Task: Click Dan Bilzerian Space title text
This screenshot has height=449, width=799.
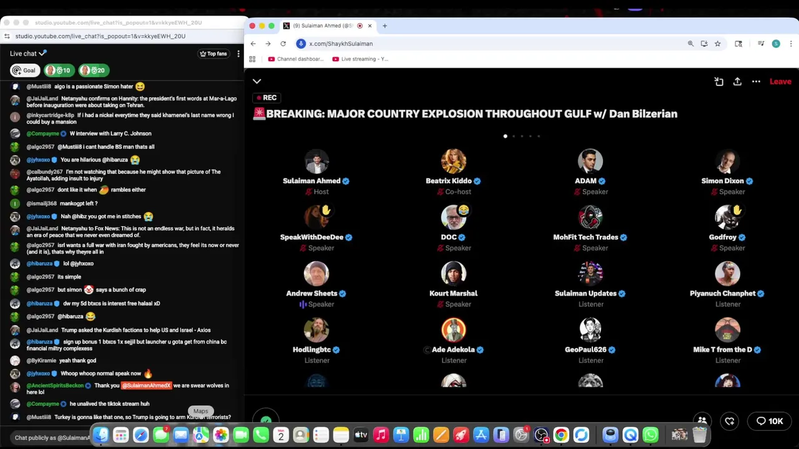Action: 466,113
